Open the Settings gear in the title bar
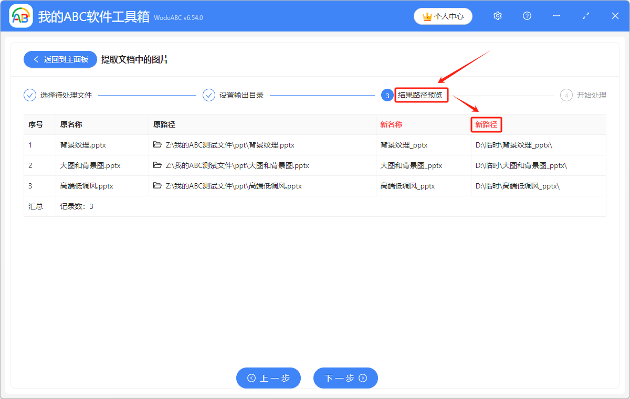Viewport: 630px width, 399px height. coord(497,16)
